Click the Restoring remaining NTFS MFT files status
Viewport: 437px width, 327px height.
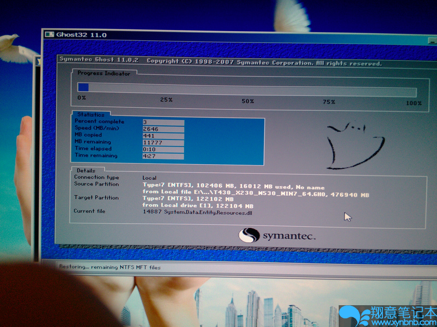(110, 267)
